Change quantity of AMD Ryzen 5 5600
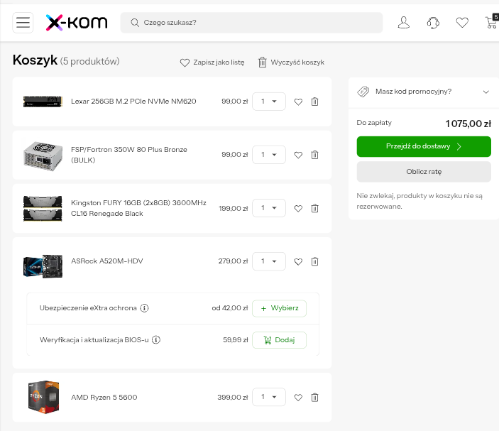The height and width of the screenshot is (431, 499). tap(269, 398)
